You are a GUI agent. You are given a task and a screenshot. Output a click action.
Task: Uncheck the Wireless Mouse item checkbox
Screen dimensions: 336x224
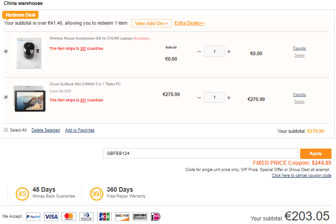6,51
